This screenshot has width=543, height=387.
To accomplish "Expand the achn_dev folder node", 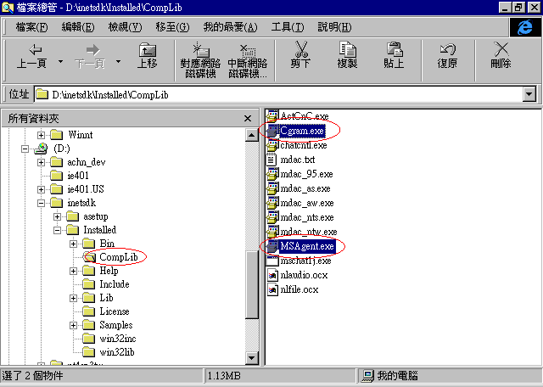I will (x=42, y=162).
